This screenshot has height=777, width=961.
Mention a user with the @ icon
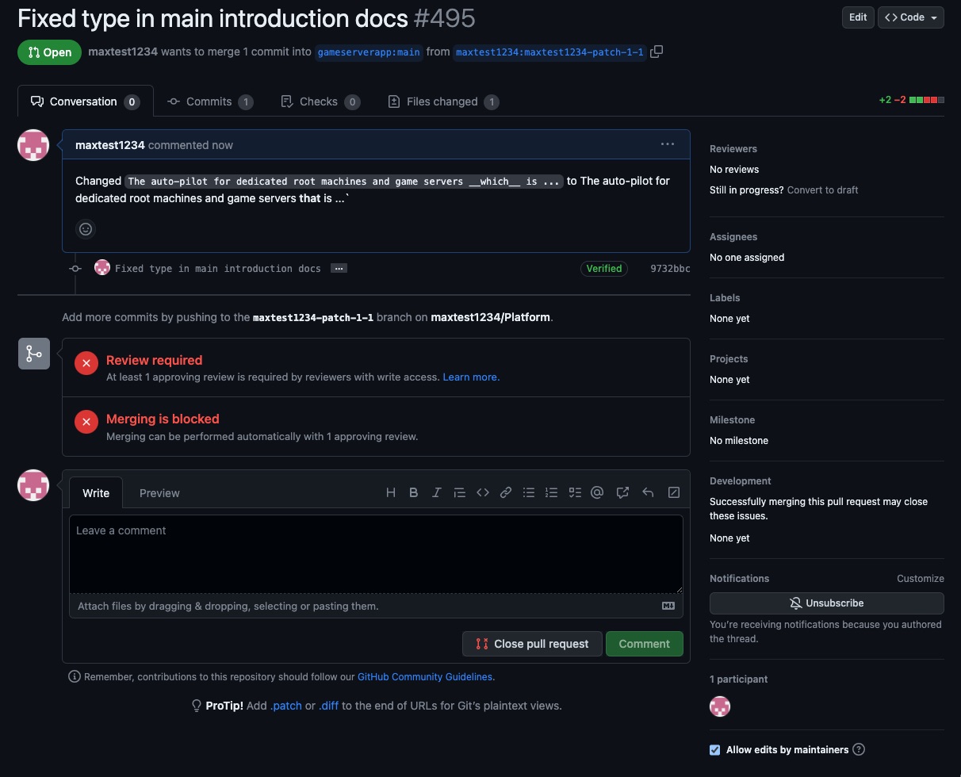597,492
